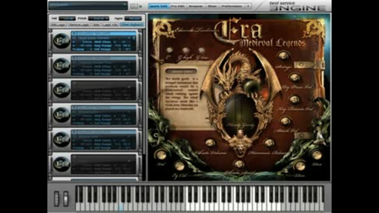Click the Hurdy Gurdy label in the dragon mirror
379x213 pixels.
pos(240,125)
